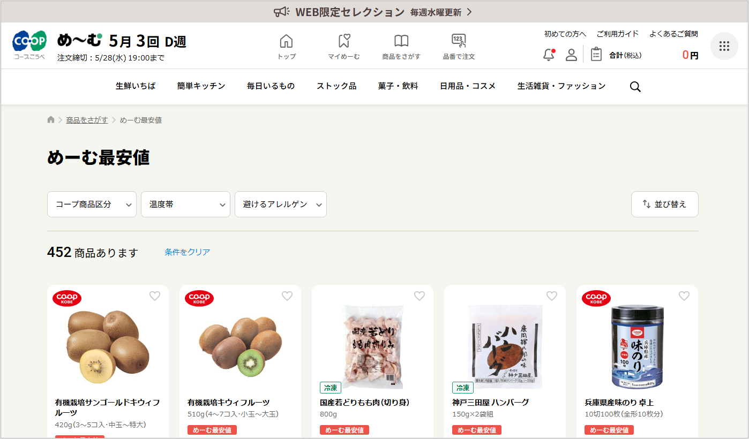Image resolution: width=749 pixels, height=439 pixels.
Task: Open the nine-dot apps menu
Action: pyautogui.click(x=724, y=46)
